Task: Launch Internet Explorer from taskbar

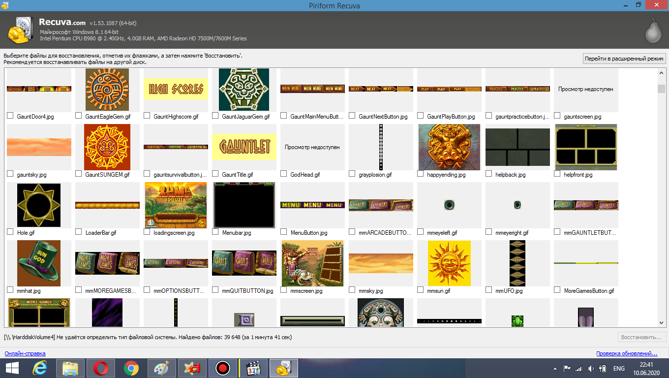Action: coord(40,368)
